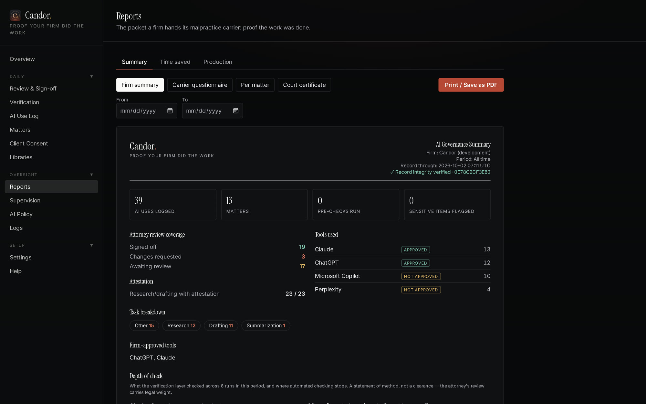This screenshot has height=404, width=646.
Task: Click the 39 AI uses logged card
Action: tap(173, 205)
